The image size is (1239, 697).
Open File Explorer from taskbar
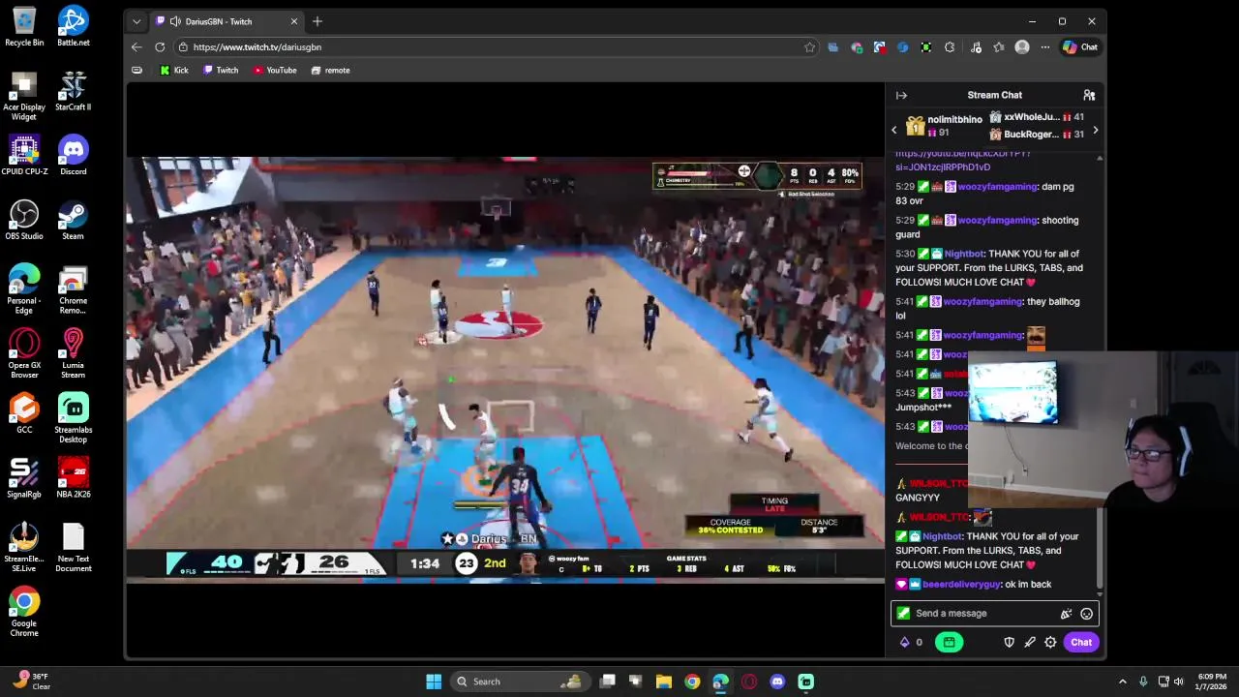[664, 682]
